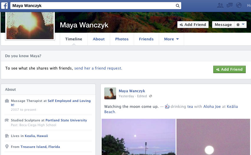Expand the More tab dropdown
The width and height of the screenshot is (251, 155).
[x=171, y=39]
